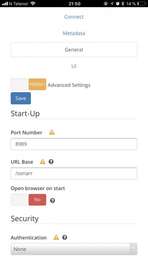The image size is (148, 263).
Task: Switch to the Metadata settings tab
Action: (74, 33)
